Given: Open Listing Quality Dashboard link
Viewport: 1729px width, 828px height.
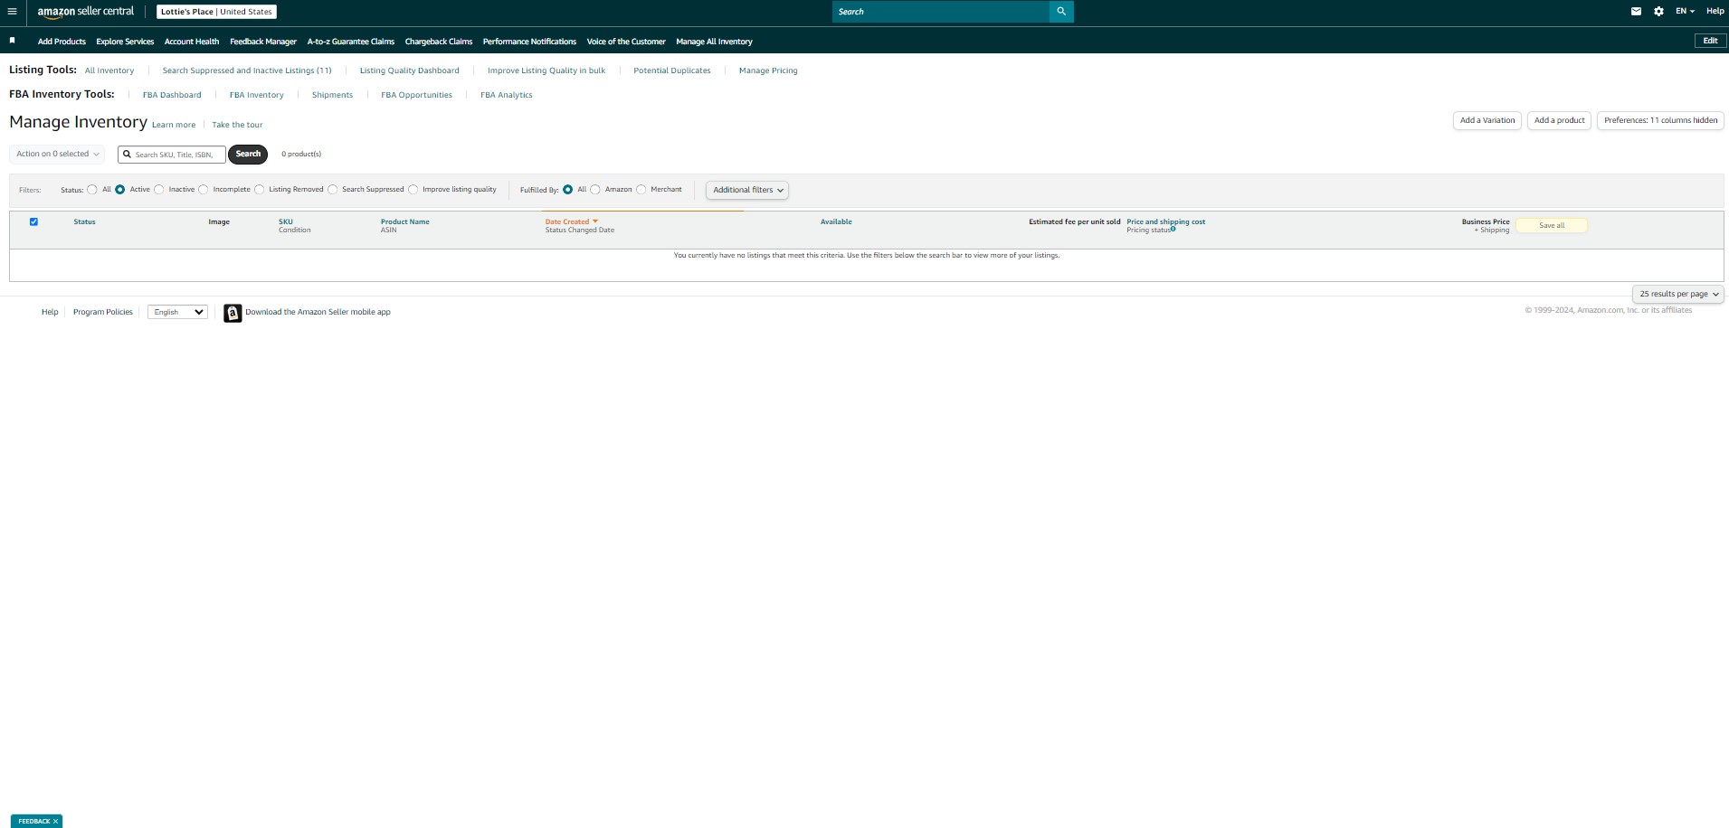Looking at the screenshot, I should 410,71.
